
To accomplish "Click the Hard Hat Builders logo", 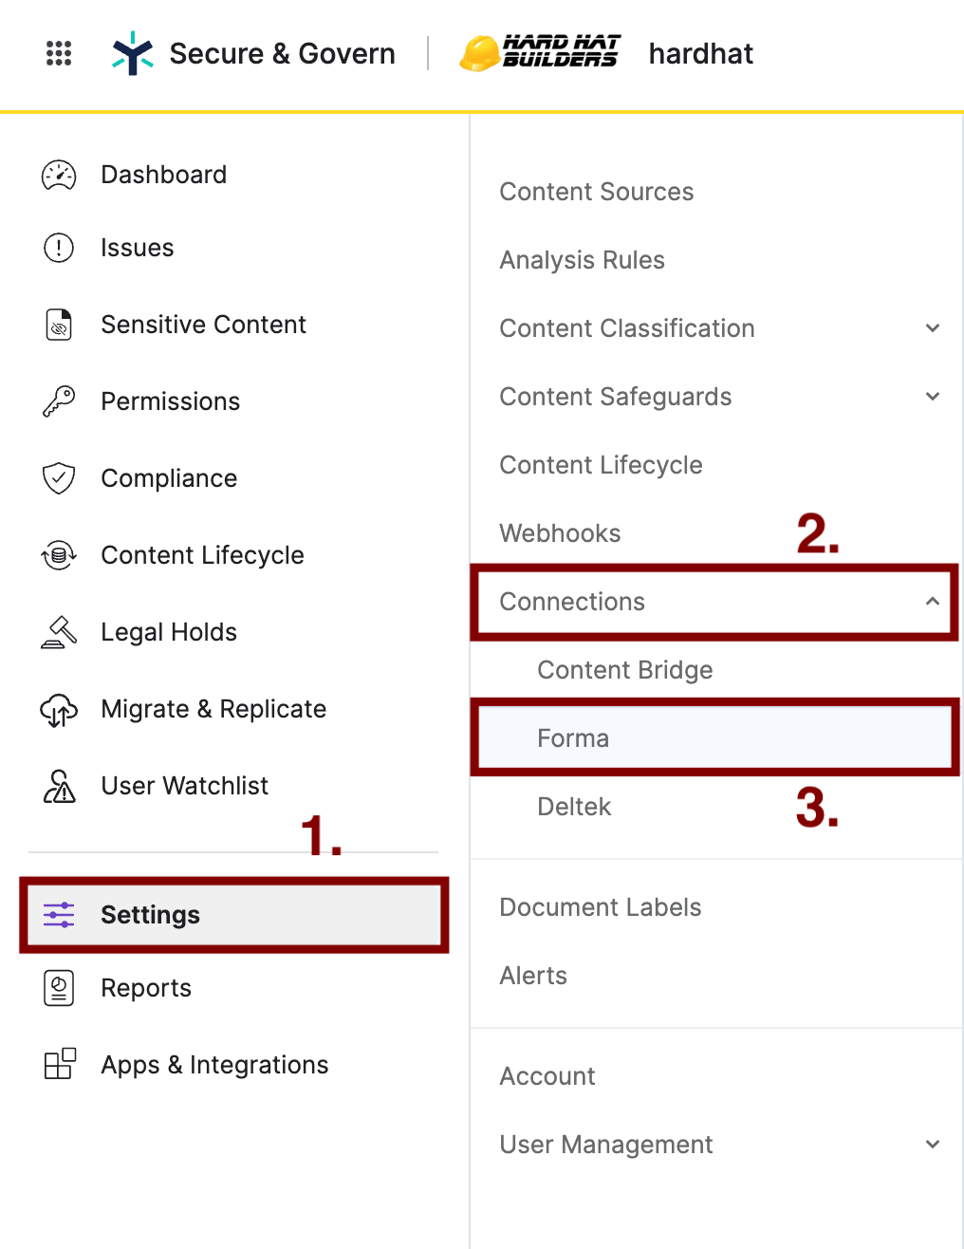I will pyautogui.click(x=540, y=53).
